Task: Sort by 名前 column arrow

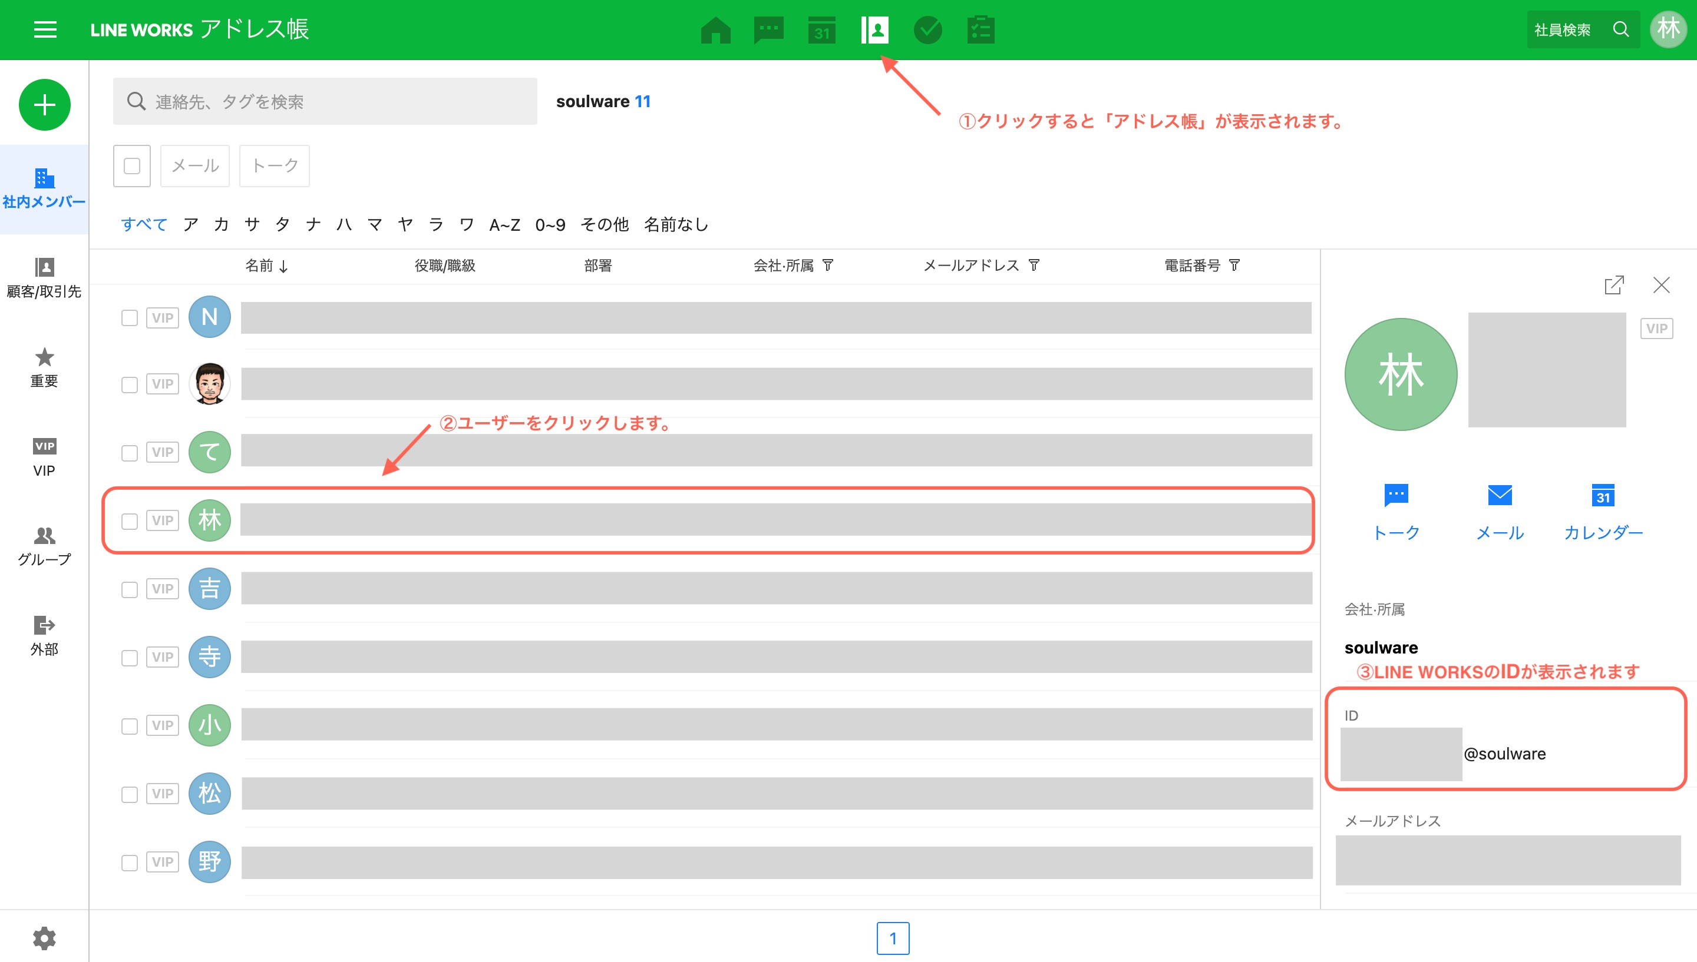Action: [283, 266]
